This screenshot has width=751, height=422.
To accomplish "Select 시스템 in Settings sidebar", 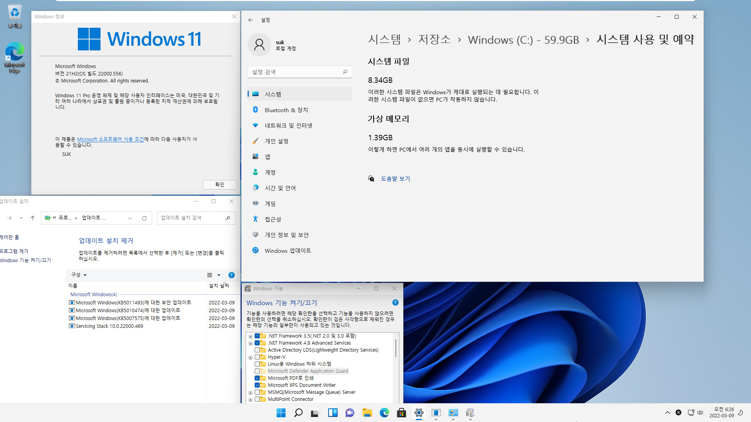I will pos(300,94).
